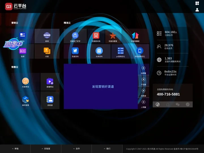Viewport: 204px width, 153px height.
Task: Open the 百度百科 book icon tile
Action: pos(75,51)
